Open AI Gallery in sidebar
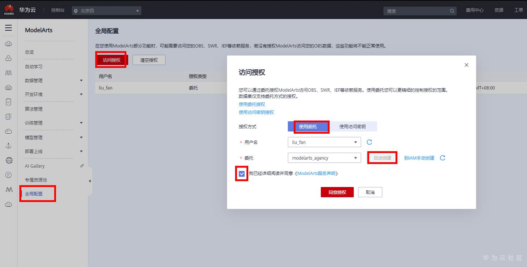The image size is (527, 267). pos(35,166)
